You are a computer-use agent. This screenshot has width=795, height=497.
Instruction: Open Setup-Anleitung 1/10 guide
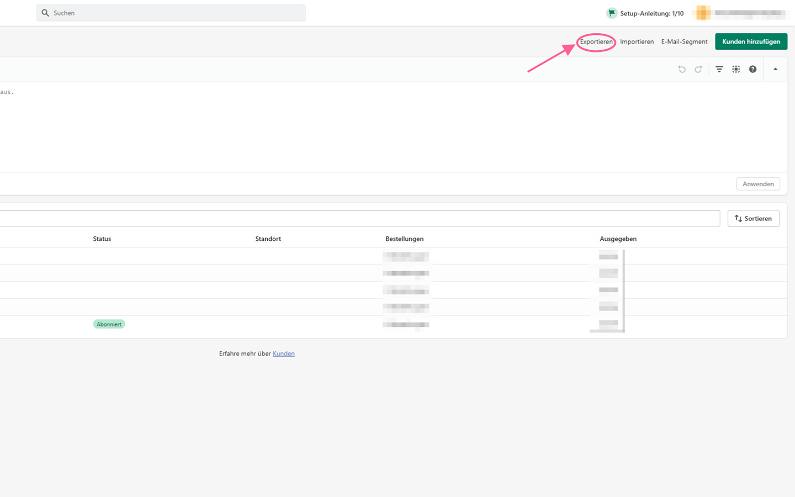[x=645, y=13]
